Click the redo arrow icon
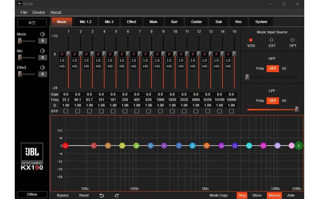 pyautogui.click(x=117, y=195)
